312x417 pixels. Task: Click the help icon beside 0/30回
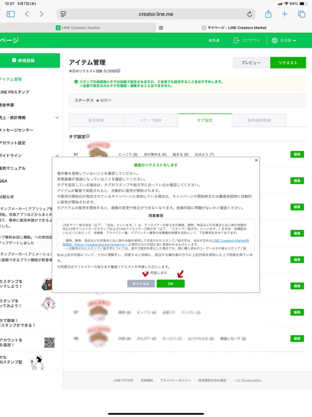118,71
